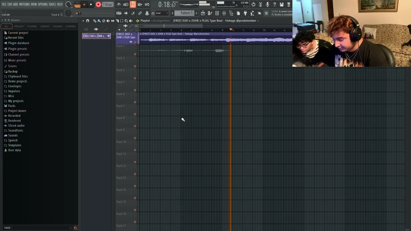Click the One-click audio recording microphone icon
Viewport: 411px width, 231px height.
(x=267, y=4)
